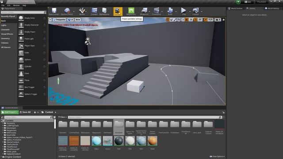Click the Launch toolbar icon

[195, 11]
